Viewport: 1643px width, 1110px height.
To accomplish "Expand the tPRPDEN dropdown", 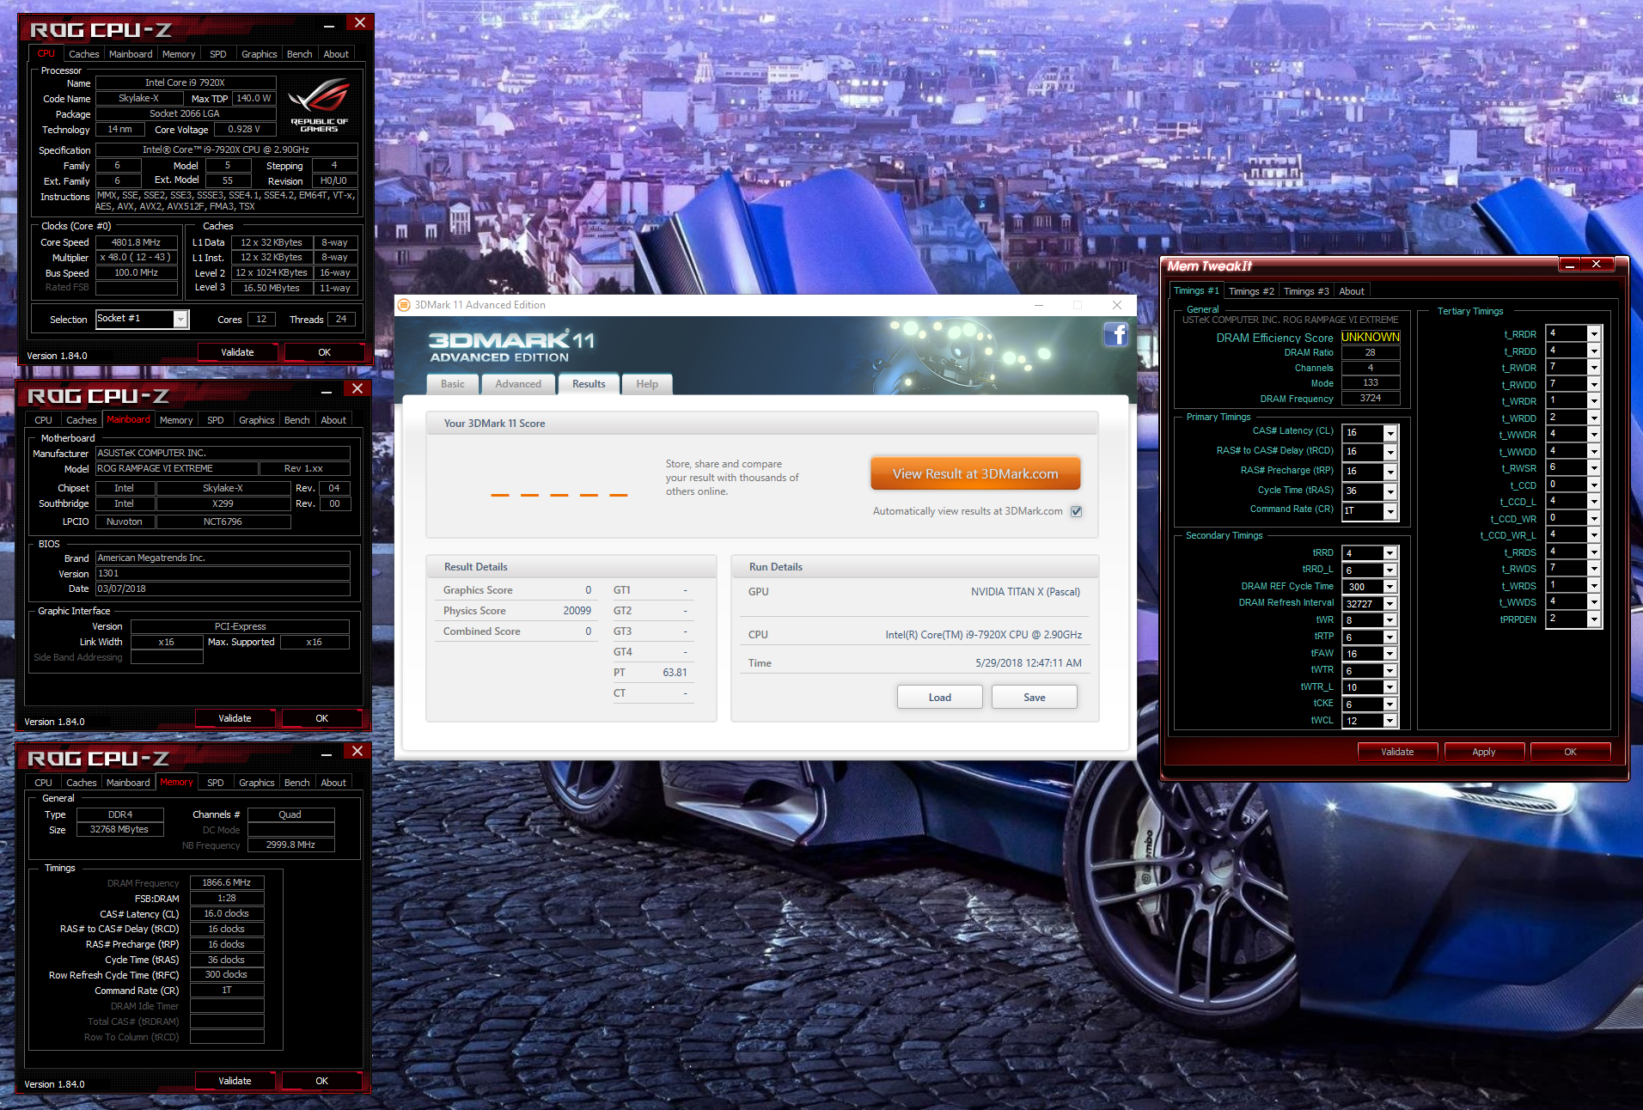I will tap(1593, 619).
